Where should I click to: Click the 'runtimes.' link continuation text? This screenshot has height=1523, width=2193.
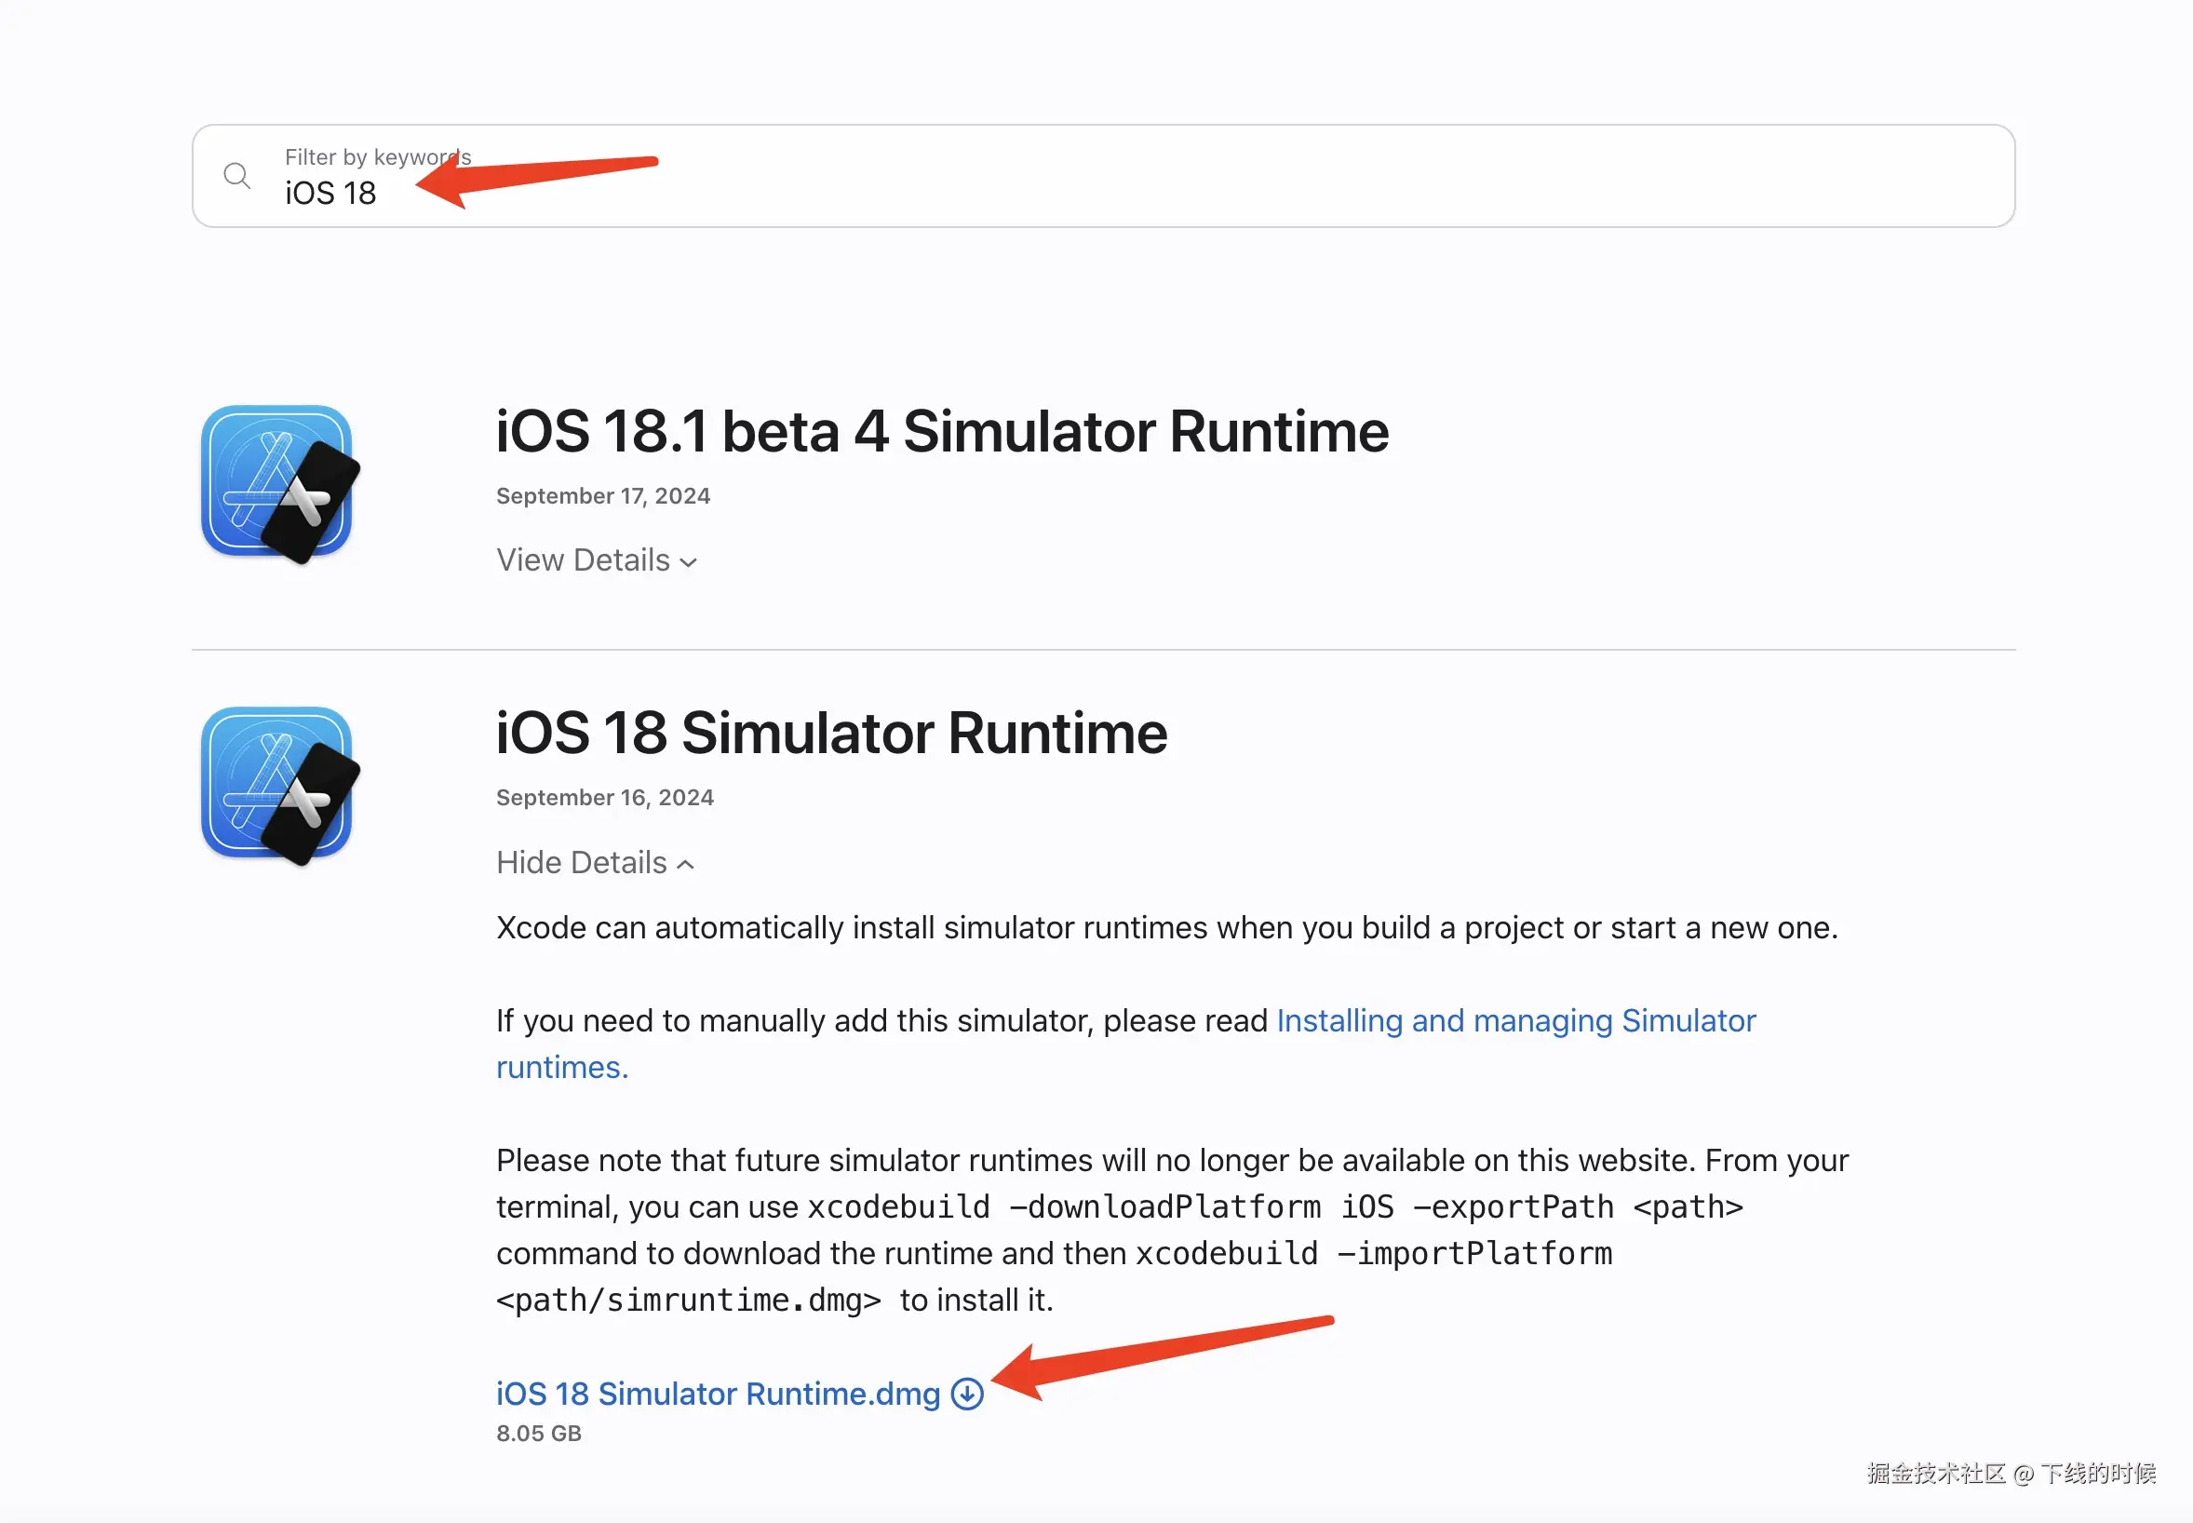[562, 1067]
